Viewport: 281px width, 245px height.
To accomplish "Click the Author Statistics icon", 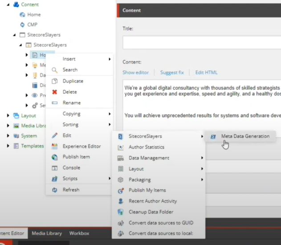I will point(120,147).
